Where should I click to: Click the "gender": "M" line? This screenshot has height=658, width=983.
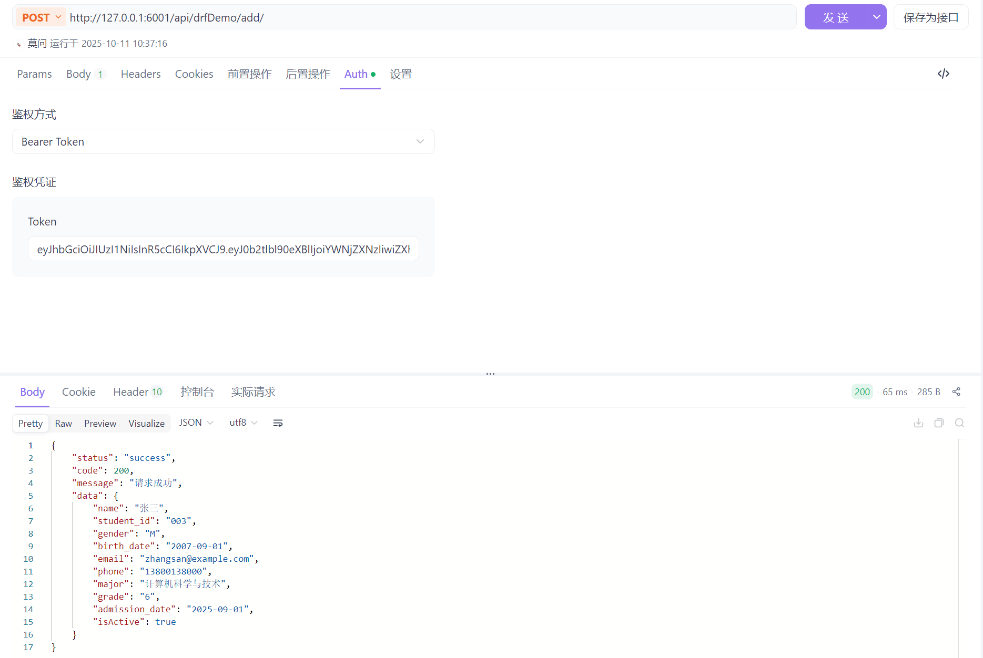[129, 533]
